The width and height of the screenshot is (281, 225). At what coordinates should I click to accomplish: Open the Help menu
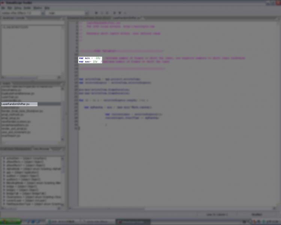tap(47, 7)
